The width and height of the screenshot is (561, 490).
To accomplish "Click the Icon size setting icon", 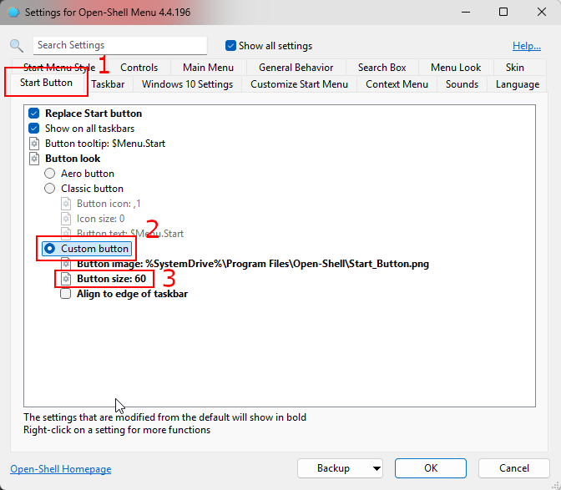I will pyautogui.click(x=66, y=219).
